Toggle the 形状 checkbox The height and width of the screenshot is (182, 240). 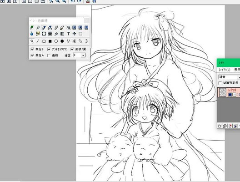point(72,49)
